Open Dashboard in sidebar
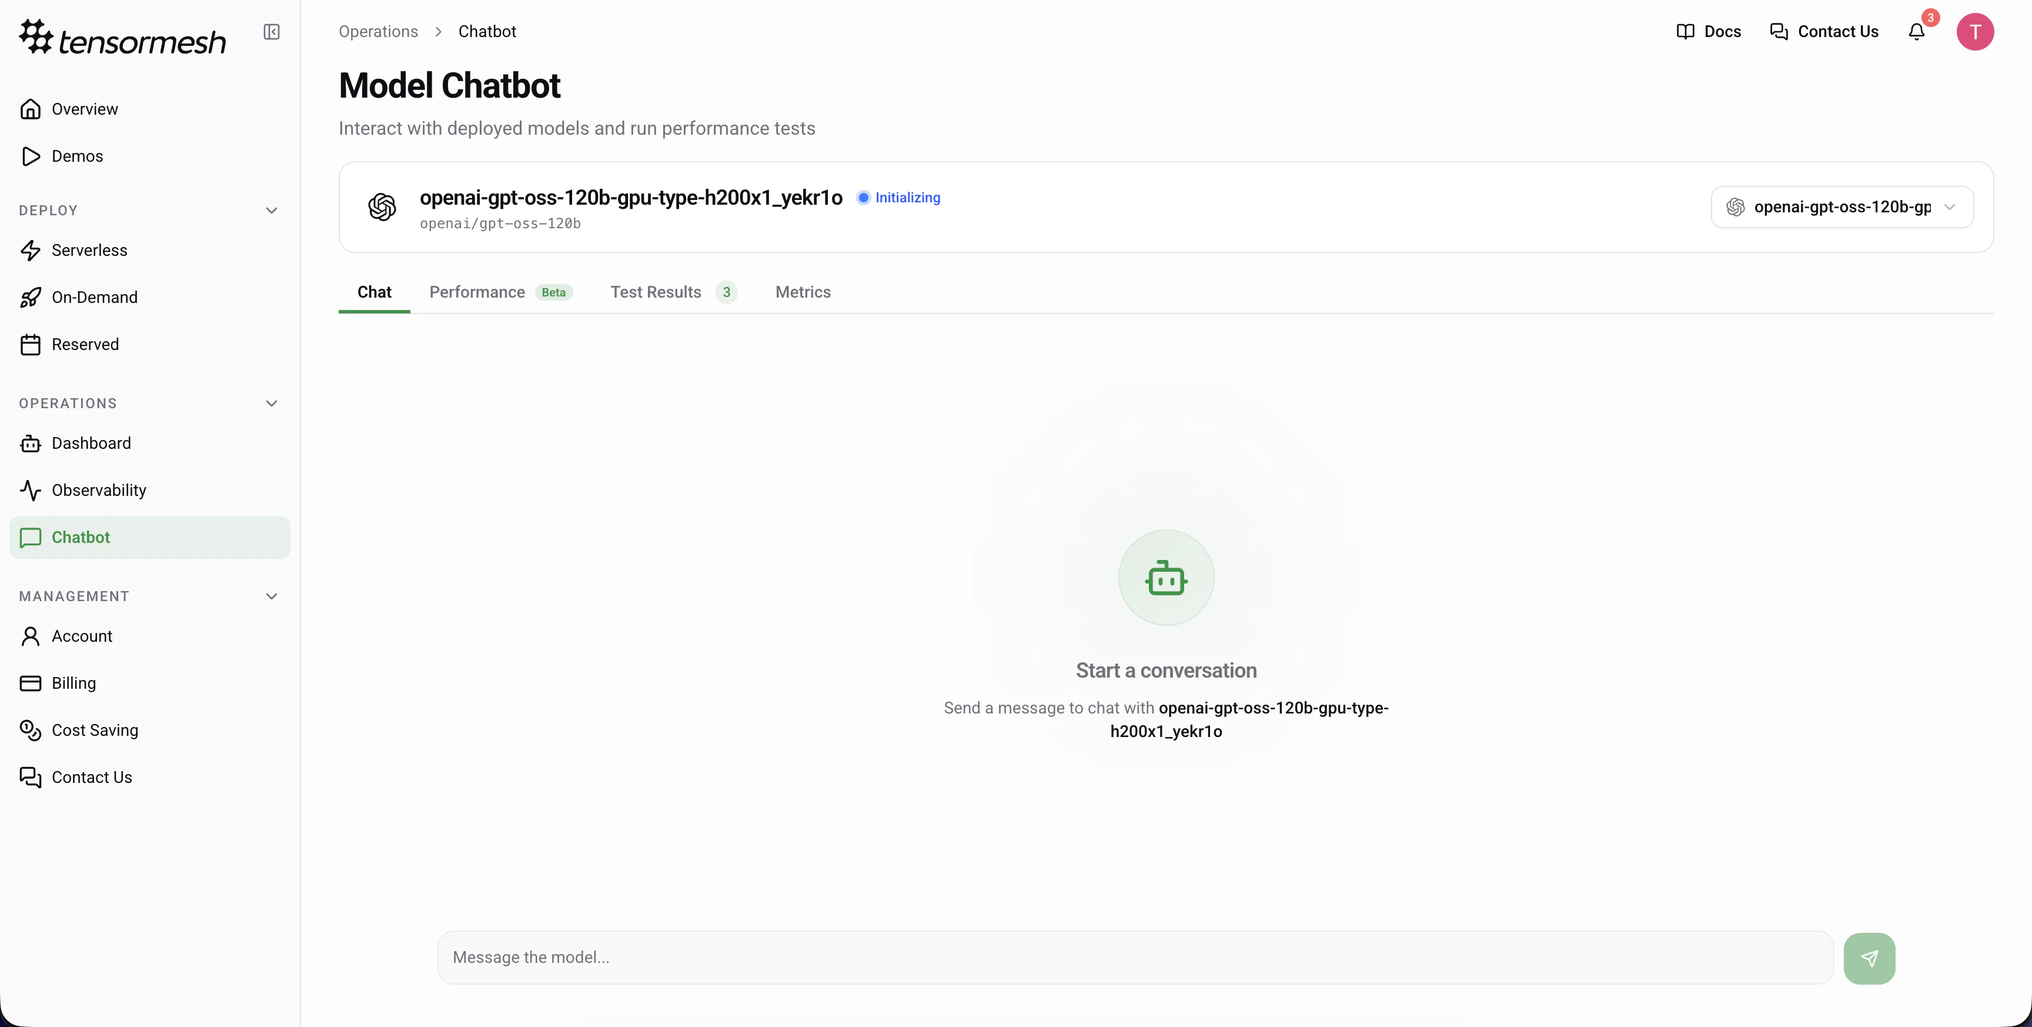The width and height of the screenshot is (2032, 1027). pyautogui.click(x=150, y=443)
